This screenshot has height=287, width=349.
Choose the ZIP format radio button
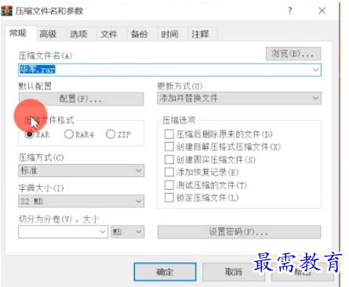point(111,134)
